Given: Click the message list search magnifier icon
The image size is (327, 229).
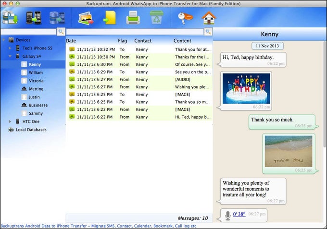Looking at the screenshot, I should [208, 32].
